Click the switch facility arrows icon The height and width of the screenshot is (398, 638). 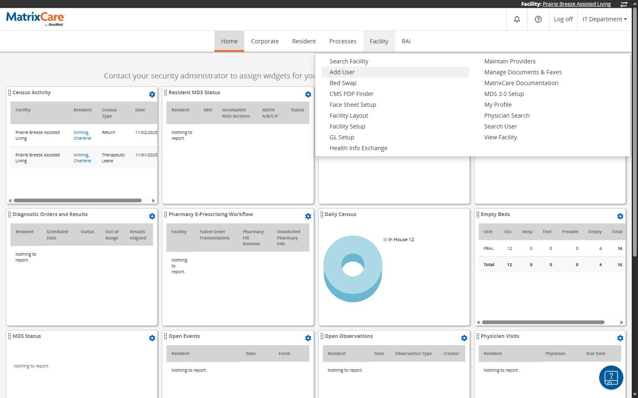pyautogui.click(x=624, y=4)
